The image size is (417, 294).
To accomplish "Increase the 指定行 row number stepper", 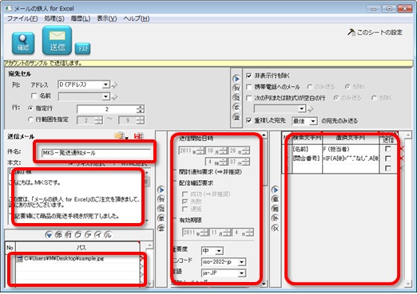I will click(x=141, y=107).
